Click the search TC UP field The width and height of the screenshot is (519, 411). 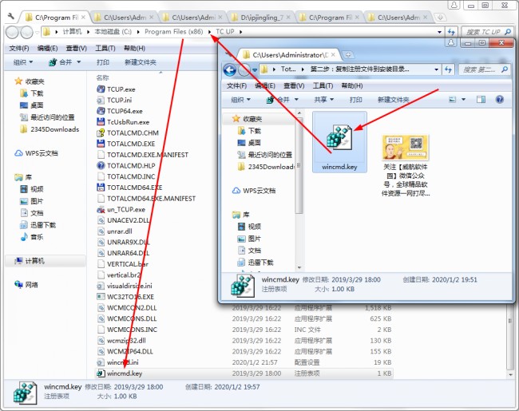pos(487,32)
